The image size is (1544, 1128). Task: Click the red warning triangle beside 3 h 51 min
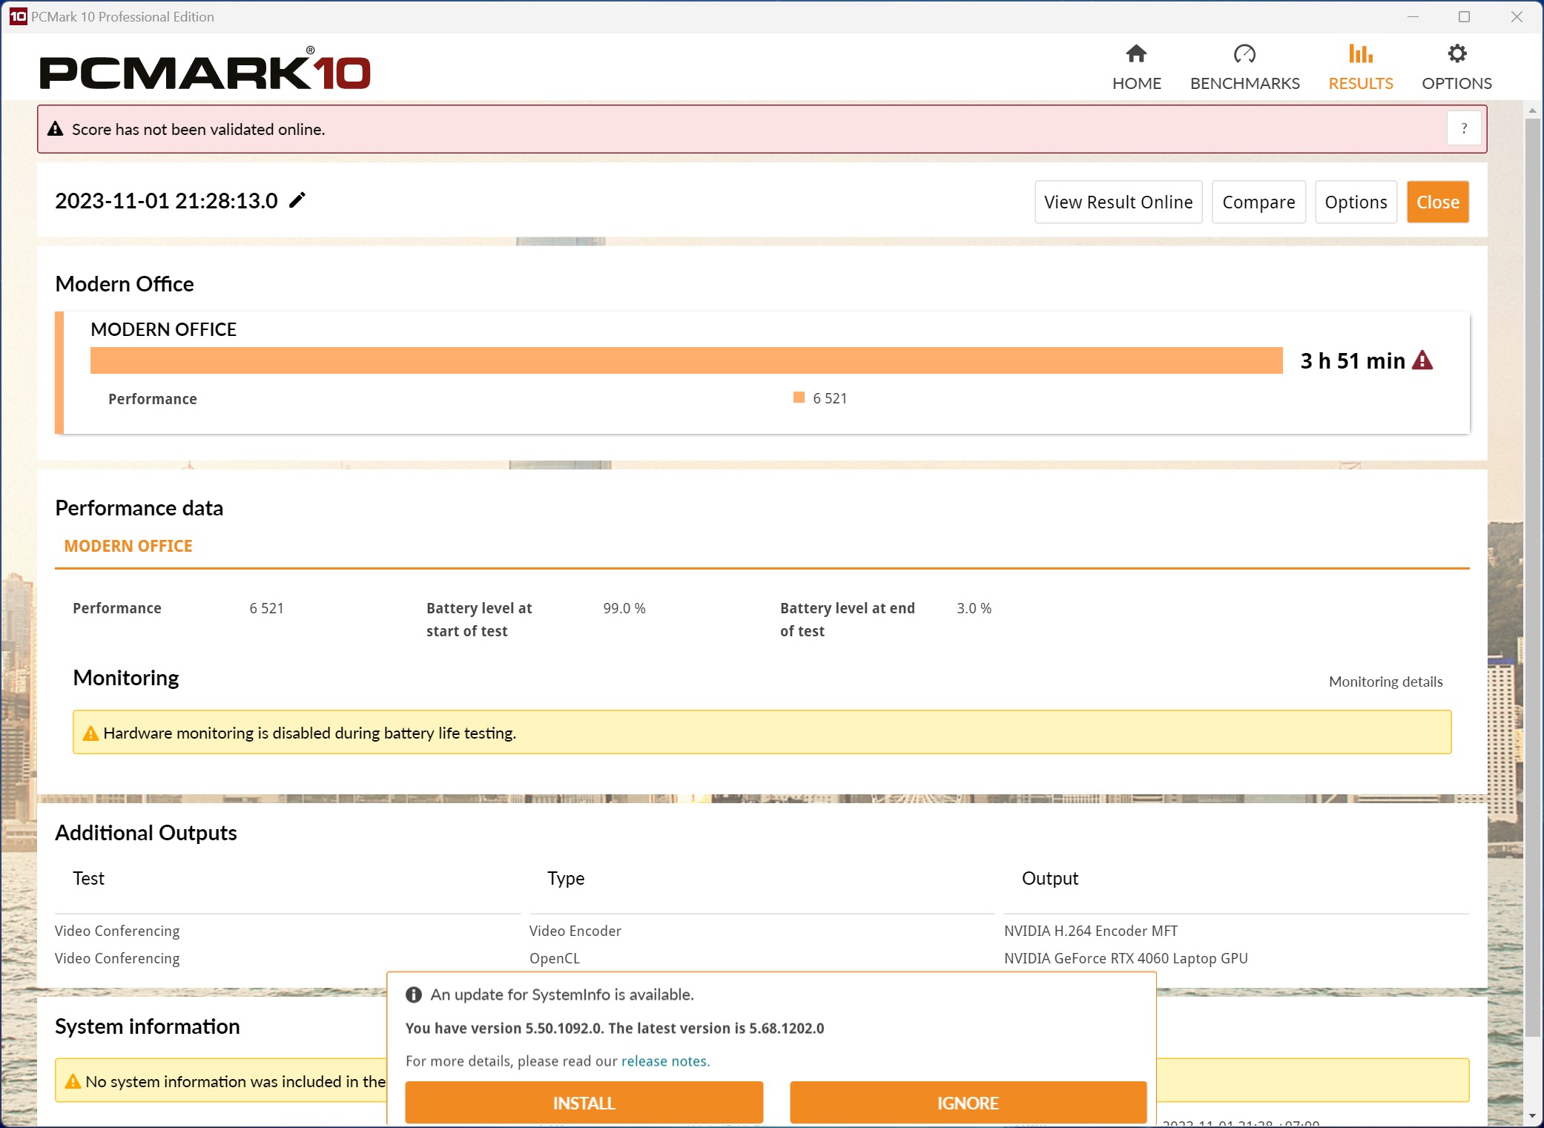1422,360
